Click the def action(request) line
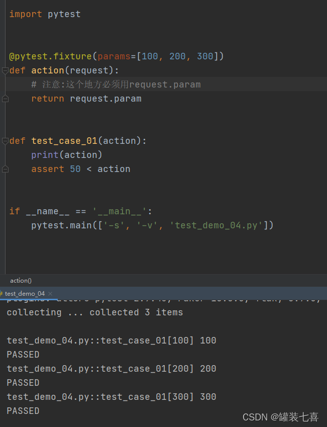327x427 pixels. (64, 70)
